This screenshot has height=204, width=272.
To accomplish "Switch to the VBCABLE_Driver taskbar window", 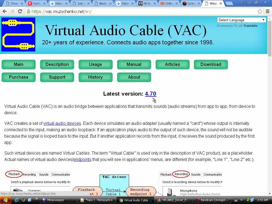I will (173, 200).
